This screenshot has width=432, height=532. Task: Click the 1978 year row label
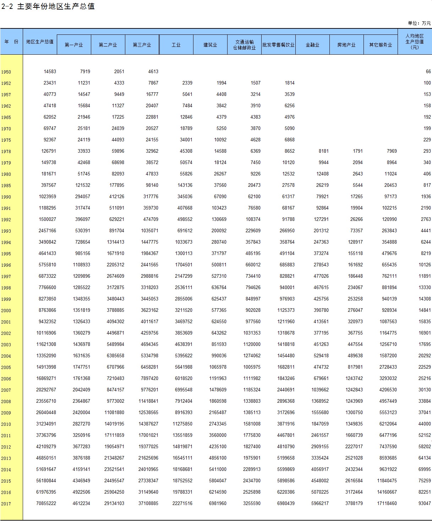pos(6,151)
